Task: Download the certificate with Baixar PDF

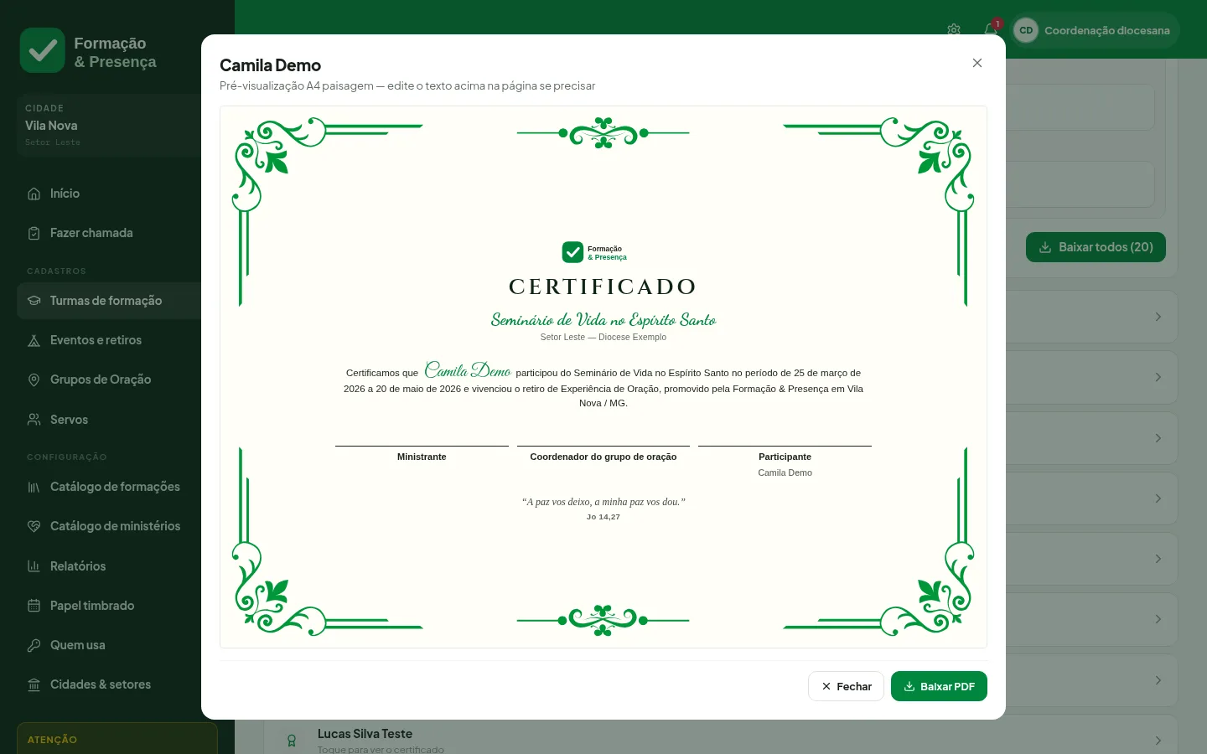Action: coord(939,686)
